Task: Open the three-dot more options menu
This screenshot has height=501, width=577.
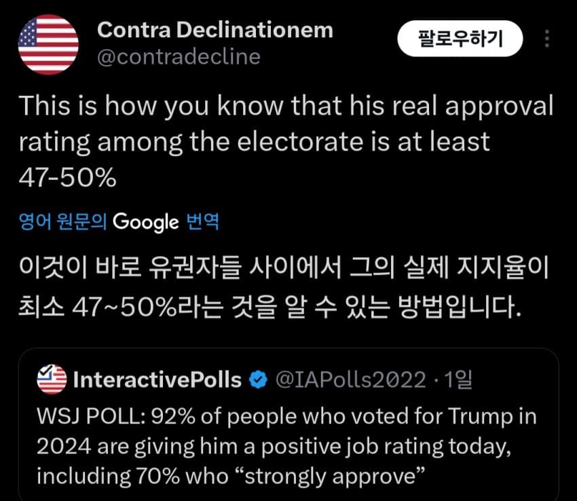Action: pyautogui.click(x=547, y=39)
